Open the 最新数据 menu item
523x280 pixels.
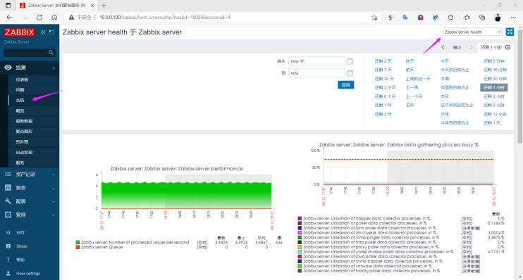pos(24,121)
